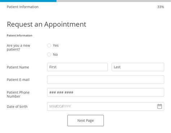Click the Patient Name field label
This screenshot has width=171, height=133.
click(x=18, y=67)
